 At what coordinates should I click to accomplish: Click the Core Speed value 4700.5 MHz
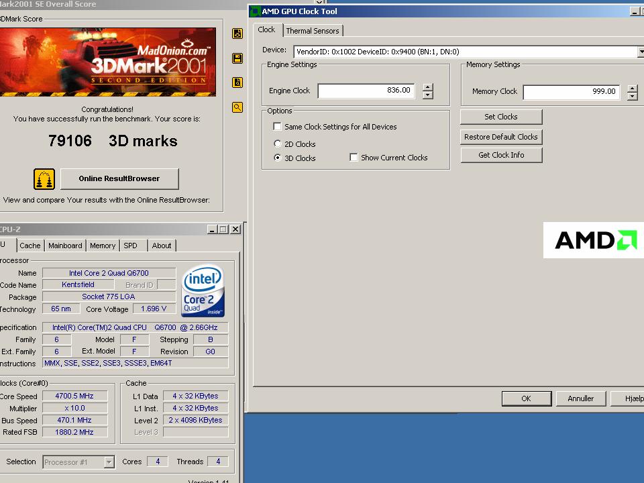click(x=74, y=396)
